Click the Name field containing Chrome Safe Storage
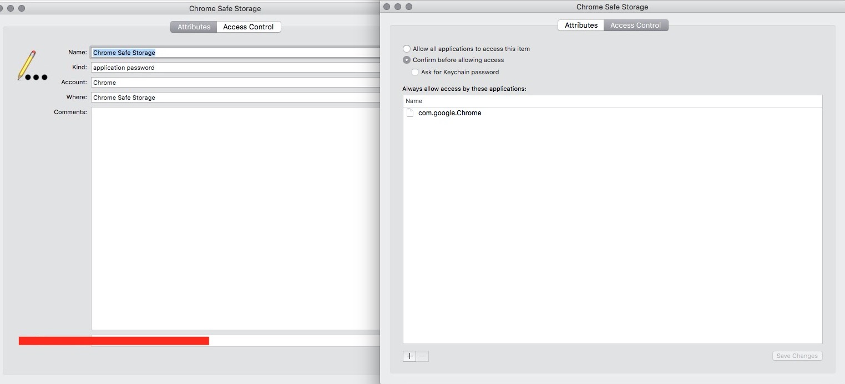The image size is (845, 384). 235,53
